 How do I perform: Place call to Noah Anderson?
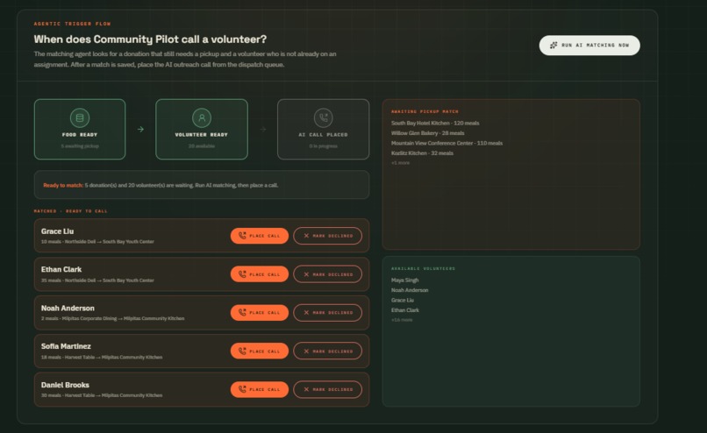(260, 313)
